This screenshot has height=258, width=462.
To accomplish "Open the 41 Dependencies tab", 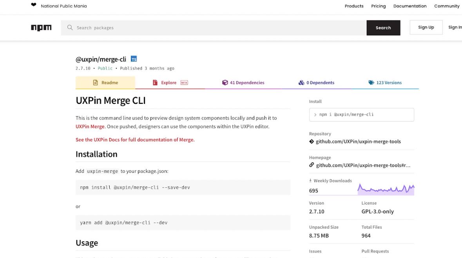I will pos(243,83).
